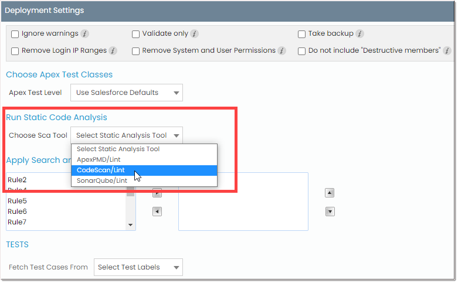Click info icon next to Ignore warnings
The width and height of the screenshot is (458, 283).
(84, 34)
